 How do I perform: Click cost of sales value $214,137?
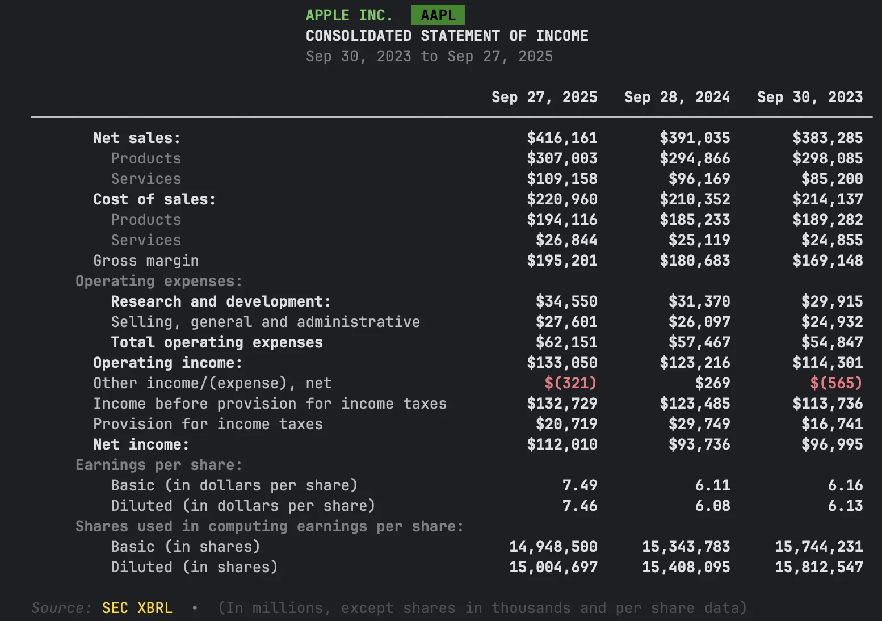pyautogui.click(x=828, y=199)
